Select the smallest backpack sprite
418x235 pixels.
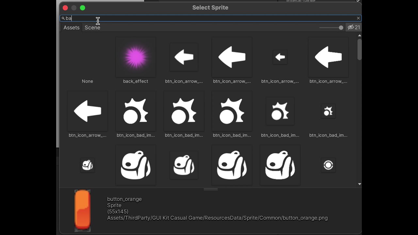(x=87, y=165)
